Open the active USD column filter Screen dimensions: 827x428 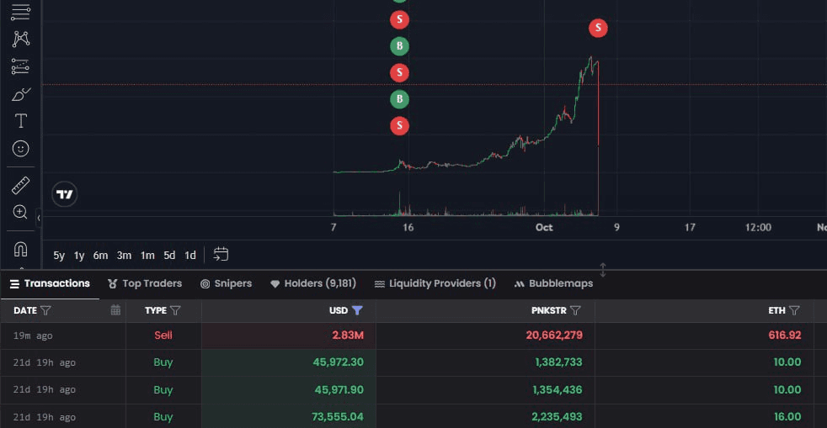(357, 310)
